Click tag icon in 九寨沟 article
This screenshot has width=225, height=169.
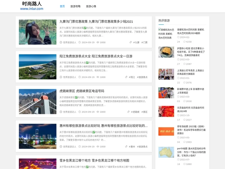[x=130, y=42]
